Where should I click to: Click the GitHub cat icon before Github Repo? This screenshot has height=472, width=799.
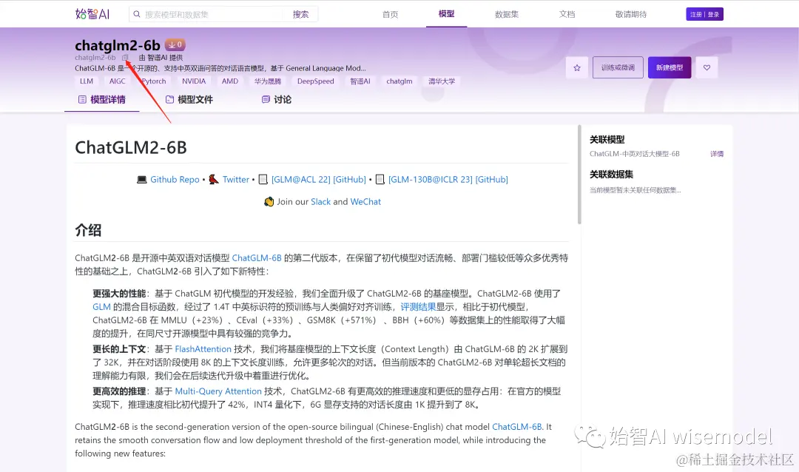point(141,179)
